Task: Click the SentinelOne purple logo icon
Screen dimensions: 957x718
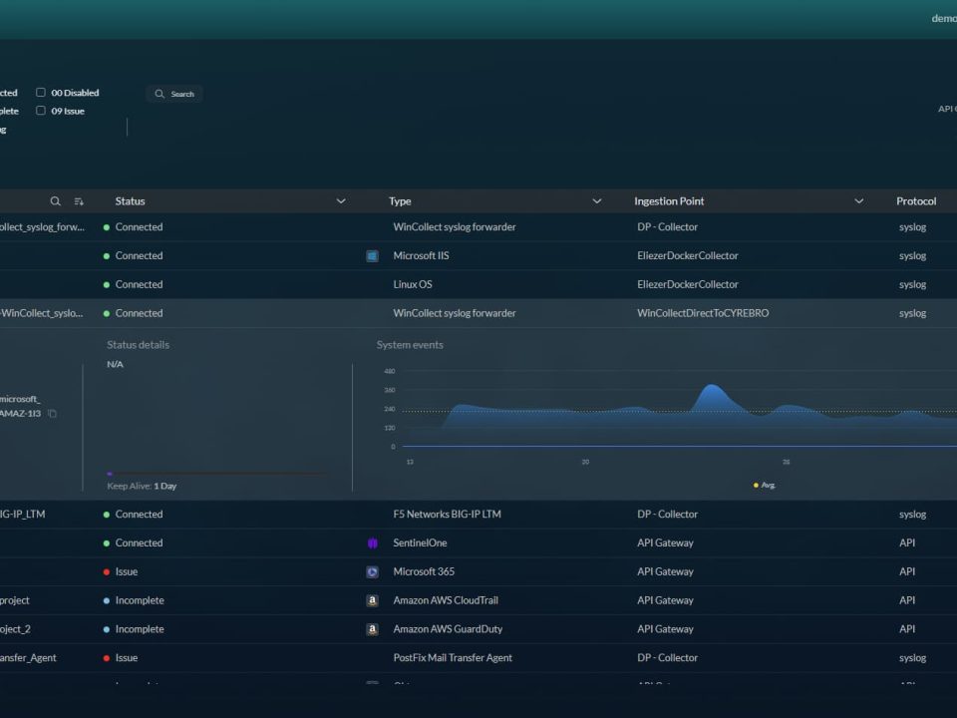Action: click(372, 543)
